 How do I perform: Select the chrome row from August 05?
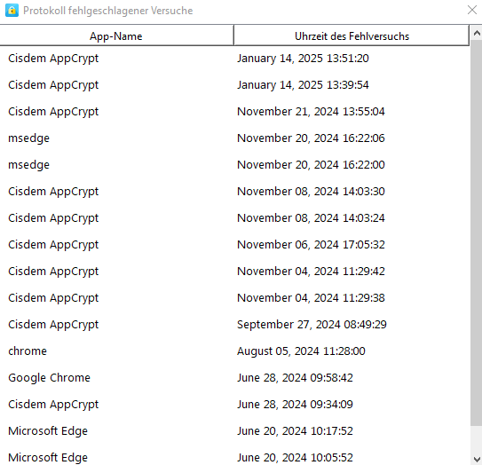(x=234, y=351)
